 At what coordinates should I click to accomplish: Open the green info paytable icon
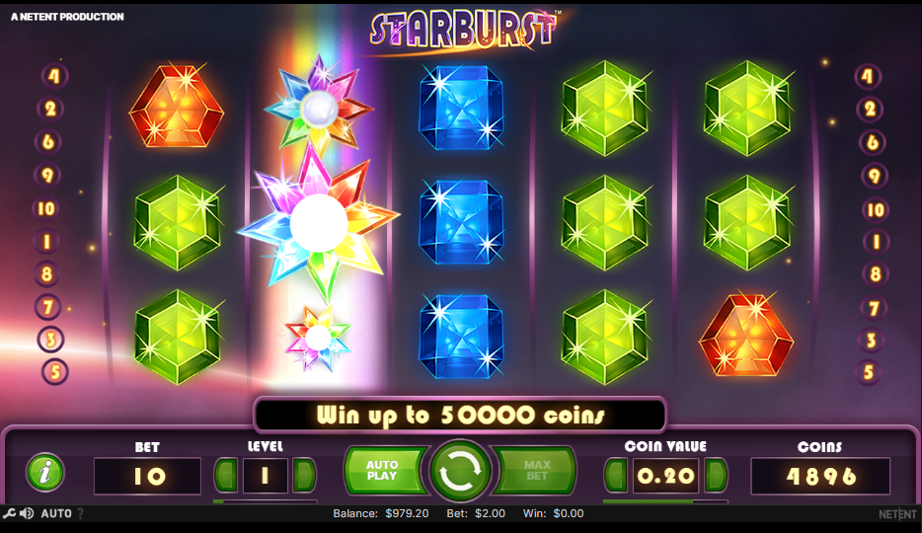pos(45,473)
